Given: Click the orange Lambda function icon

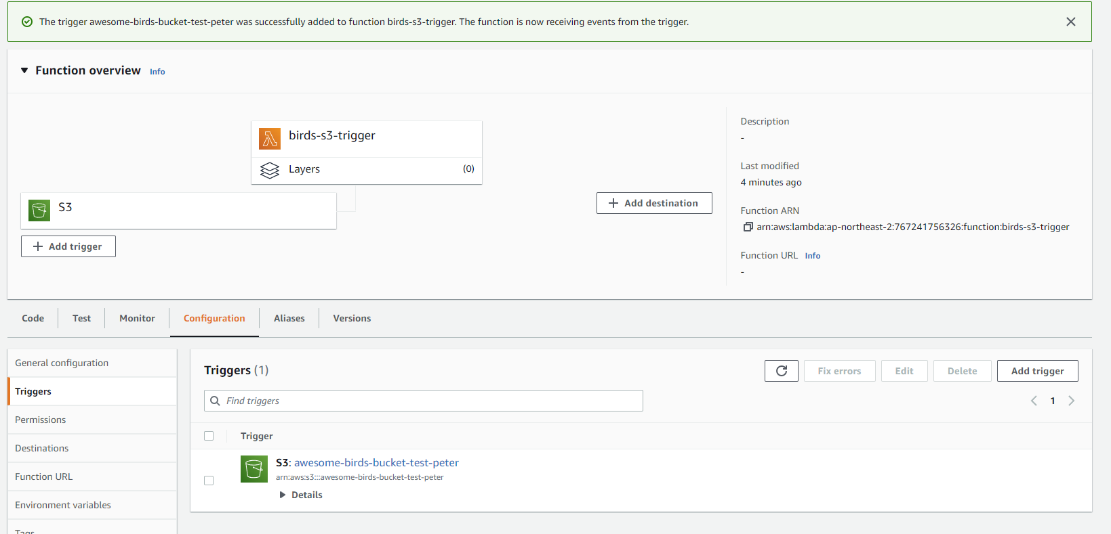Looking at the screenshot, I should pos(270,139).
